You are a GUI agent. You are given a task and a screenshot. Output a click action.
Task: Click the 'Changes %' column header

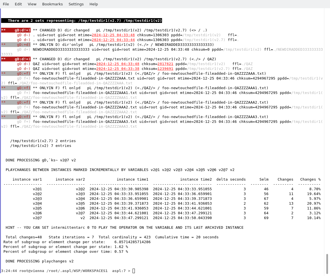310,179
